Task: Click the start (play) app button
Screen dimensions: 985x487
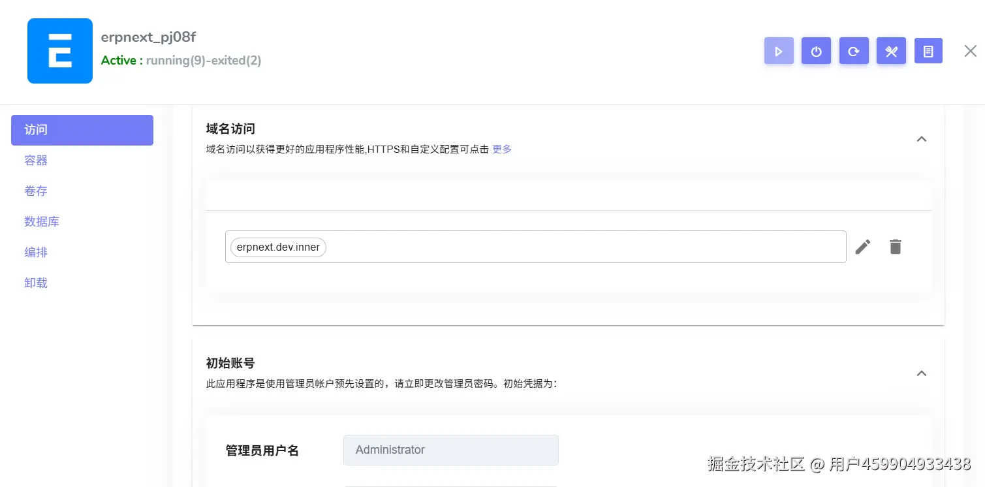Action: [779, 51]
